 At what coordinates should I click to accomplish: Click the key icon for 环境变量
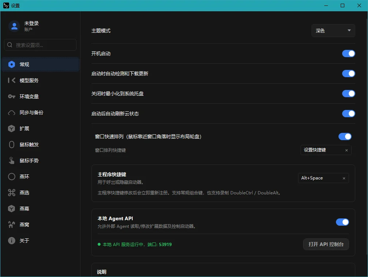coord(12,96)
